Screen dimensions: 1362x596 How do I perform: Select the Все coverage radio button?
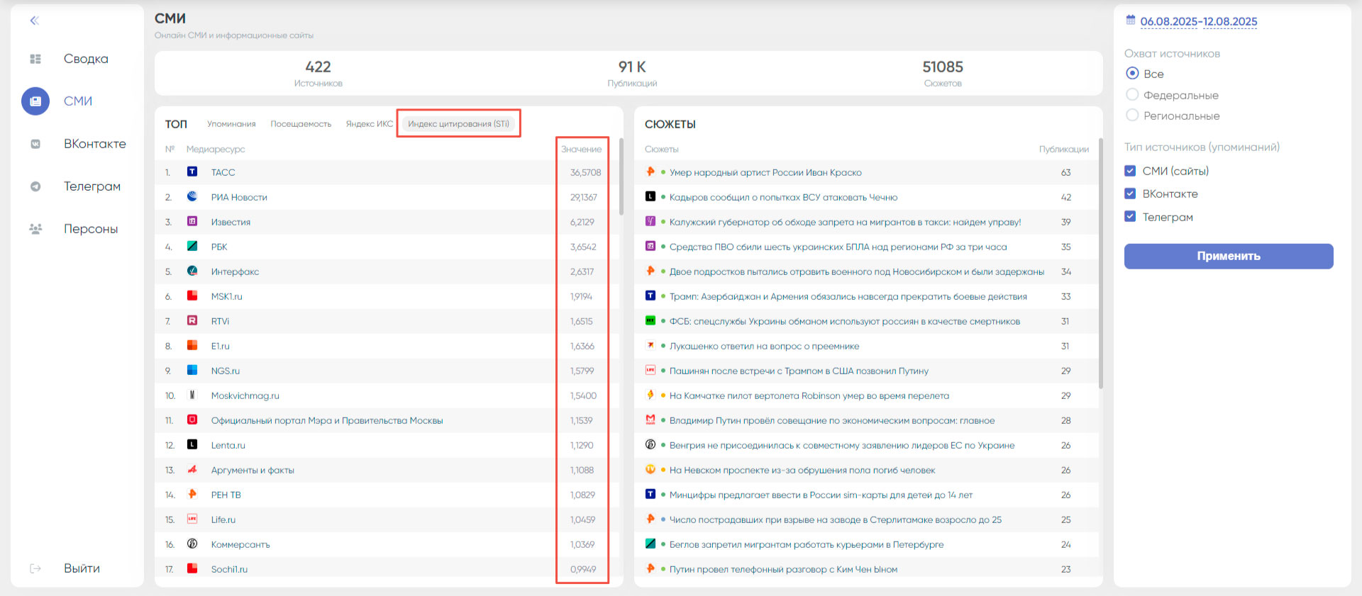(x=1132, y=74)
